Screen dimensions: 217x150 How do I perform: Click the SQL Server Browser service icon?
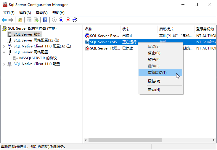(87, 36)
